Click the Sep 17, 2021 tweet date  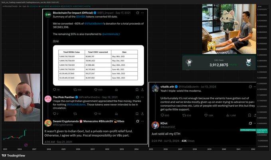coord(123,13)
